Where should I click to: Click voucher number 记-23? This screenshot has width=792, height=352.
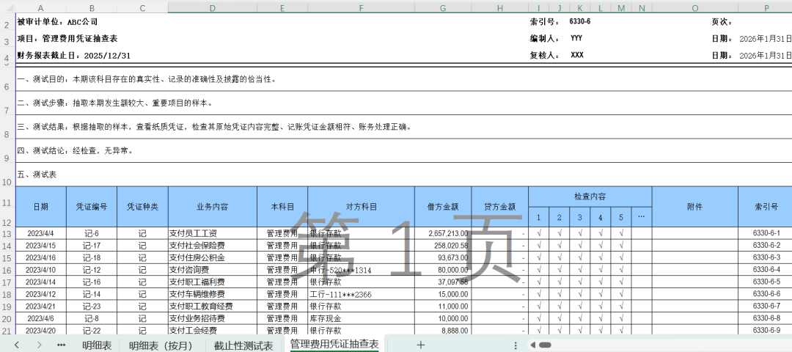92,307
